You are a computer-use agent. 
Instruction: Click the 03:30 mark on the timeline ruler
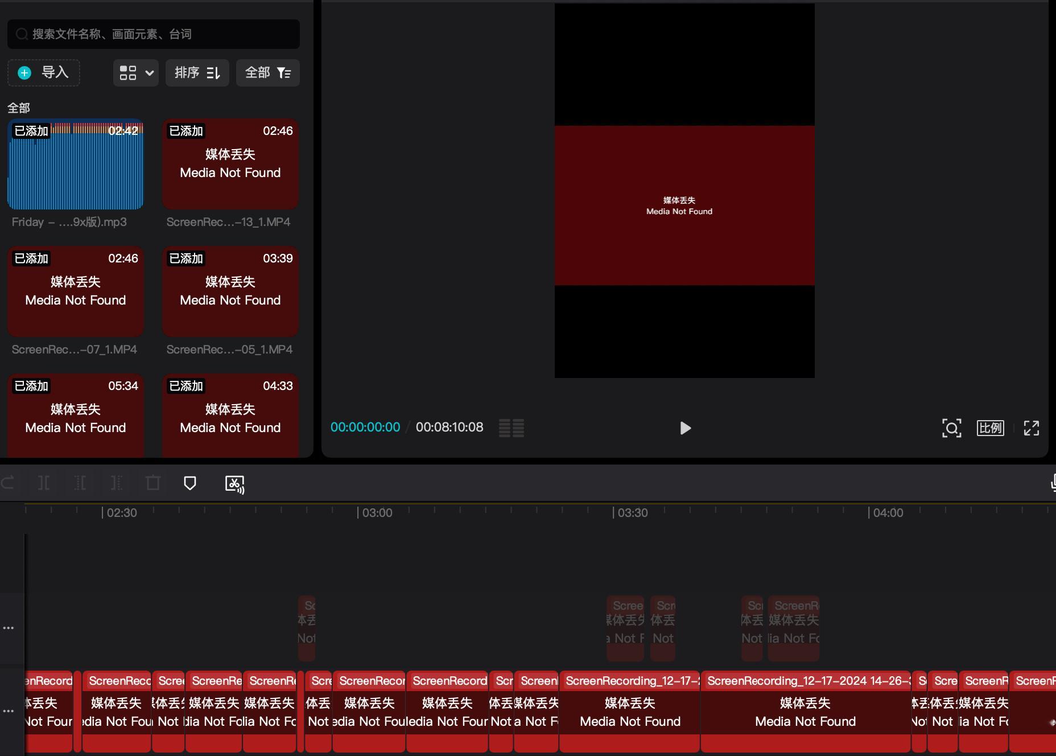coord(633,513)
